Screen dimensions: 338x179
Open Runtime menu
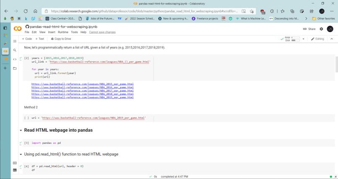click(63, 32)
